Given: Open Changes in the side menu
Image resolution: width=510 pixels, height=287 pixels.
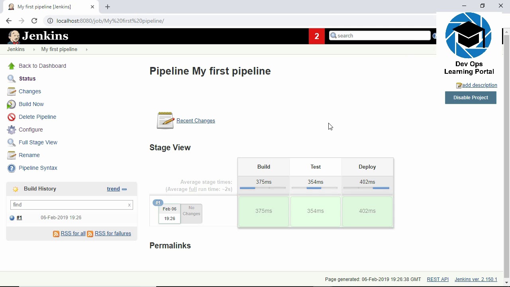Looking at the screenshot, I should 30,91.
